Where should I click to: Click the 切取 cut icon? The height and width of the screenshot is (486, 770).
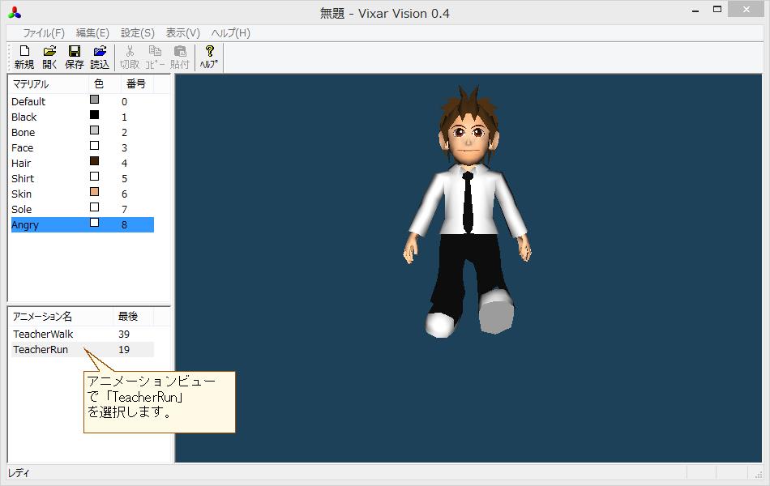click(x=130, y=55)
